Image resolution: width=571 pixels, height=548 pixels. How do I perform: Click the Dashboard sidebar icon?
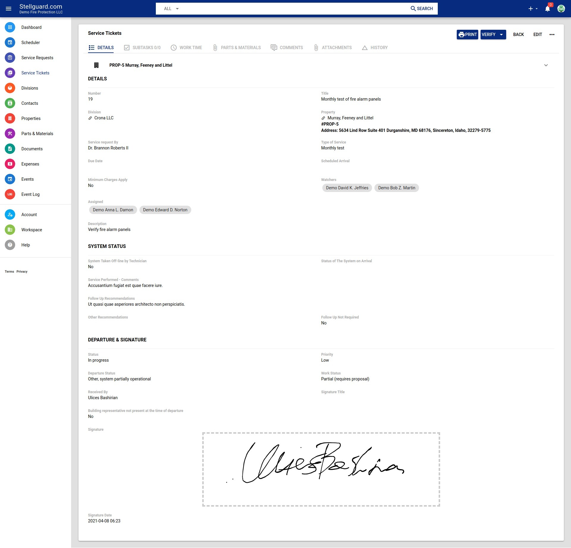[10, 27]
